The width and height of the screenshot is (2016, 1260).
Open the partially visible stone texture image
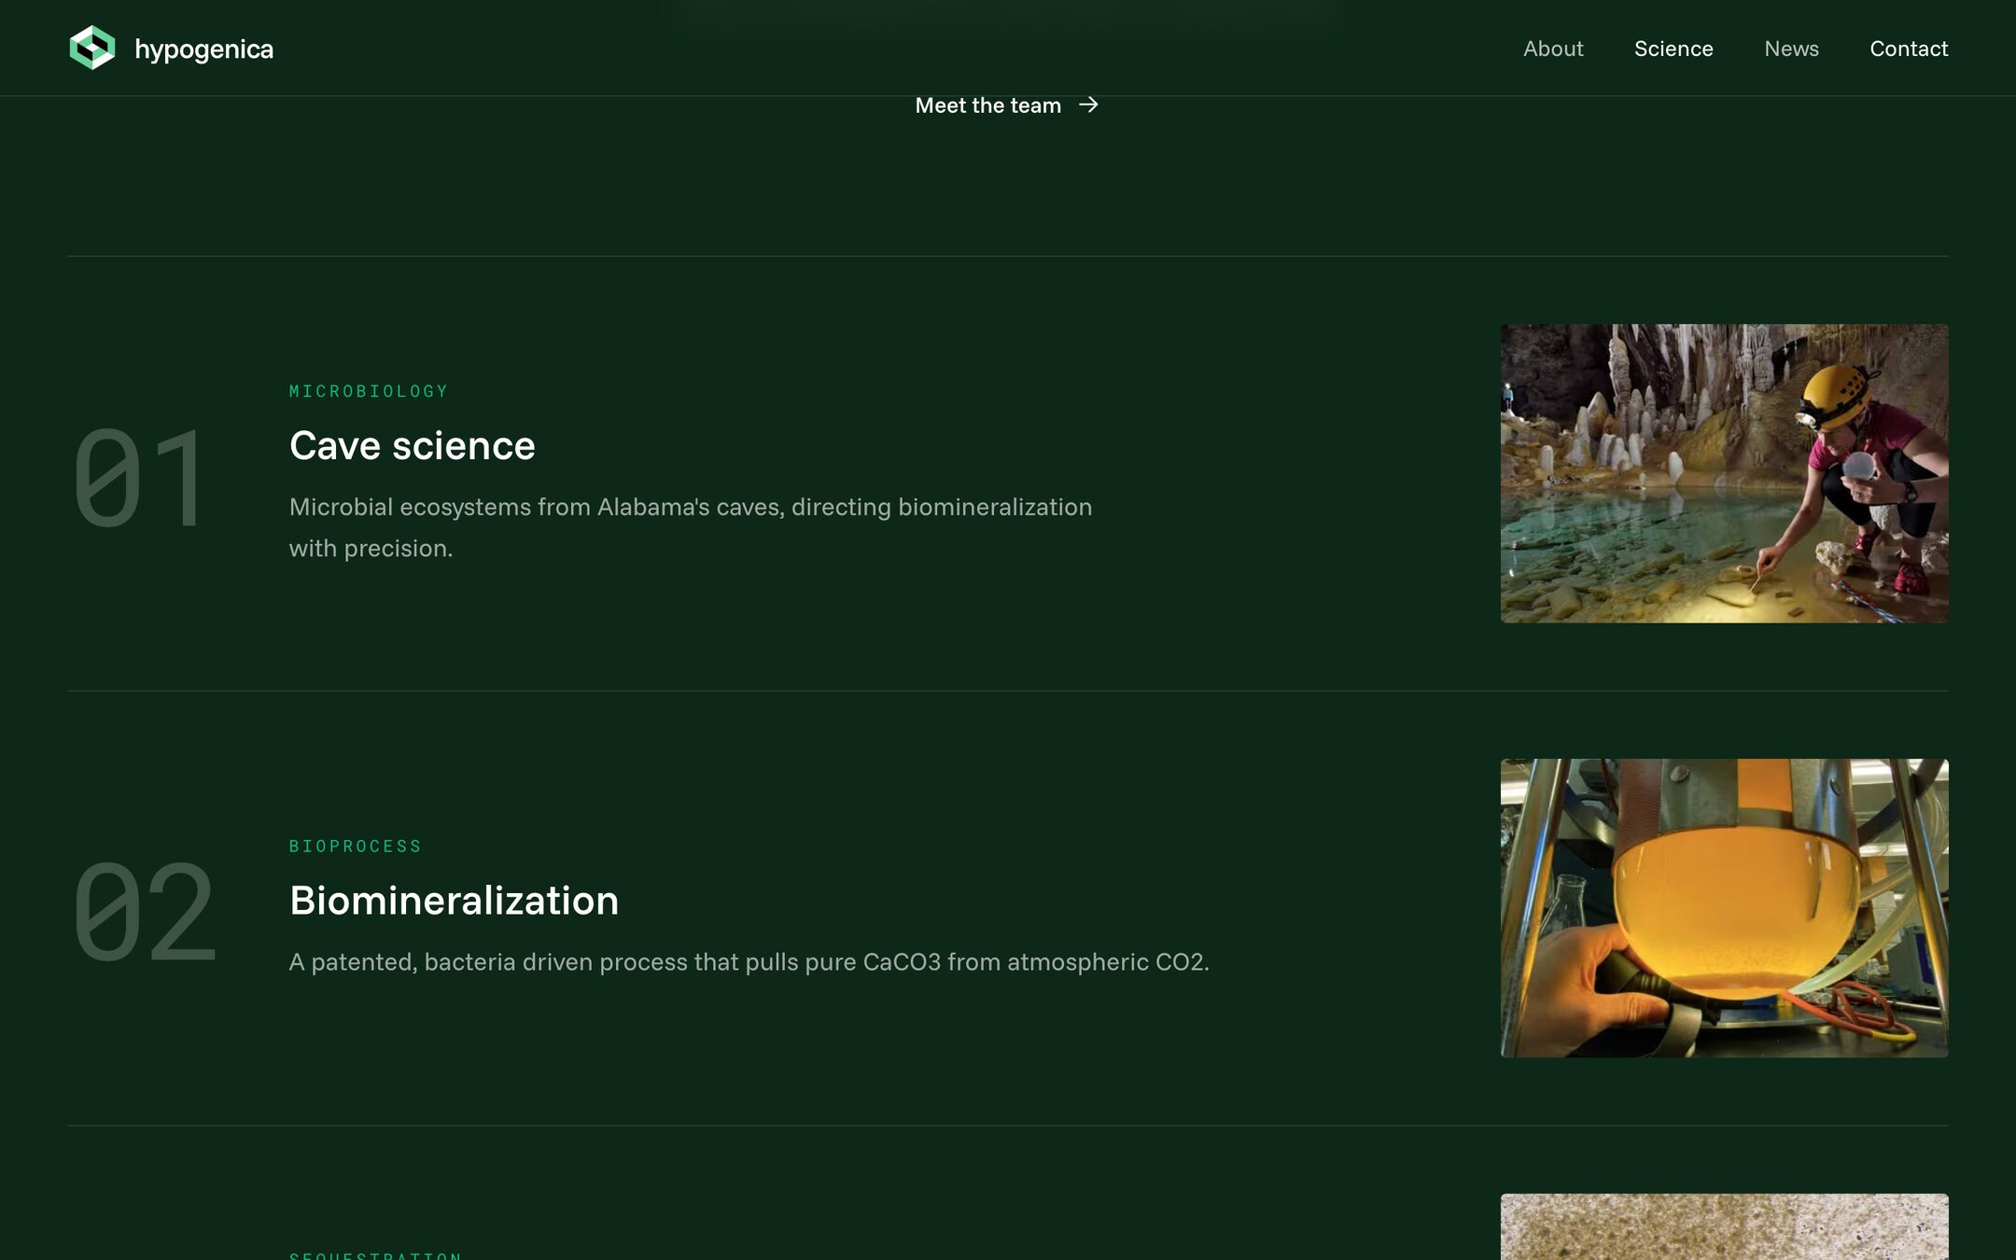coord(1724,1226)
